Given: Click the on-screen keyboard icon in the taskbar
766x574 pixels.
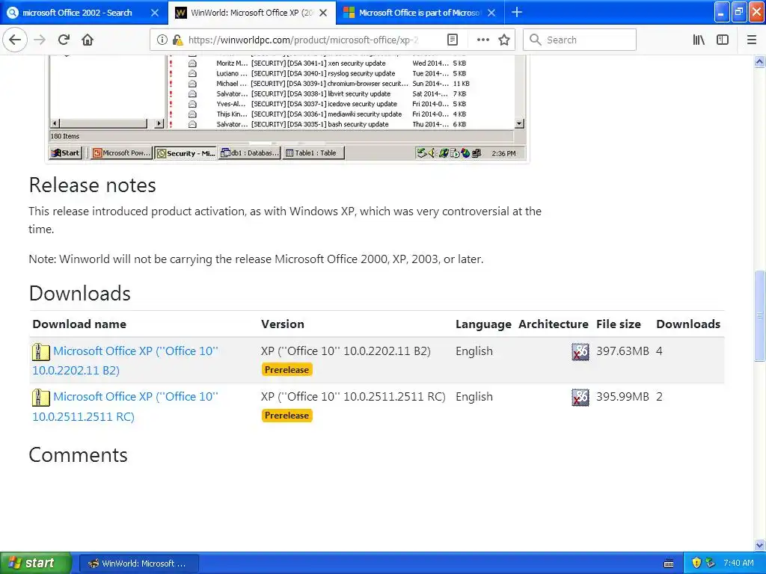Looking at the screenshot, I should tap(669, 564).
